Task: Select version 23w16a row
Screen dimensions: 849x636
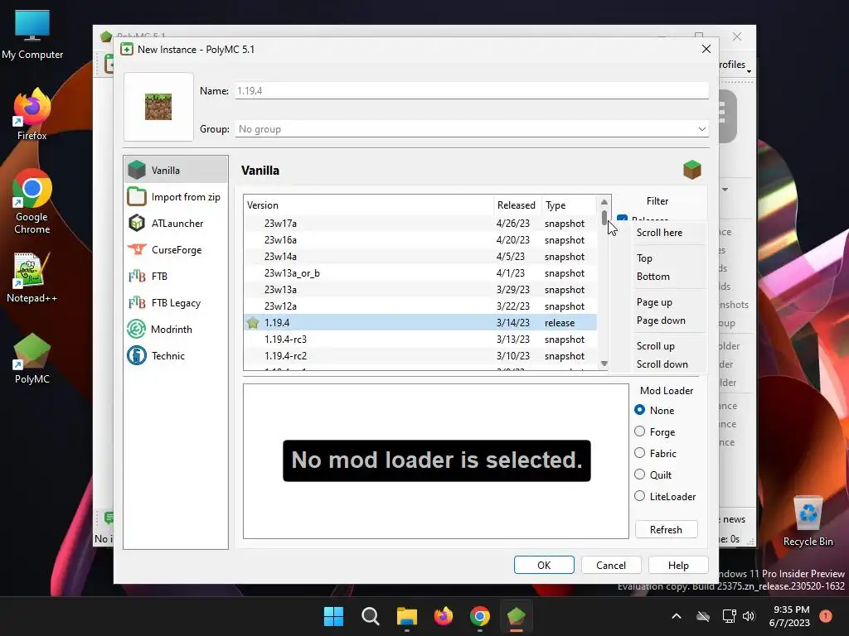Action: pos(420,240)
